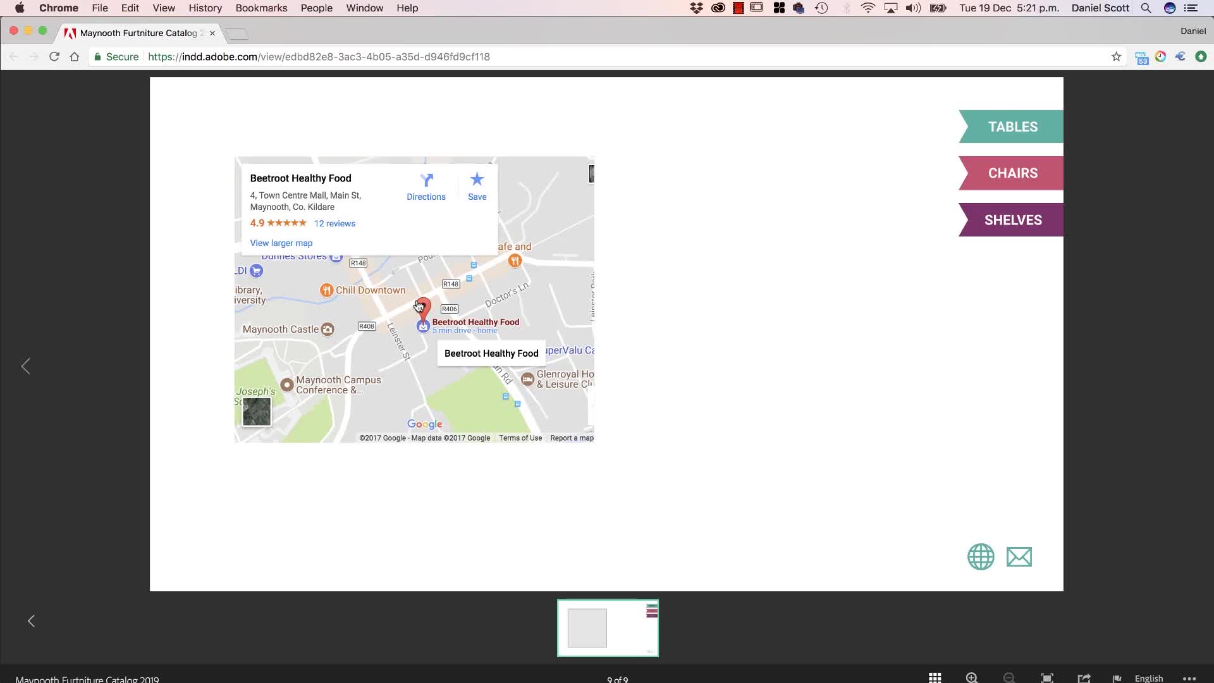Open the share document icon
The width and height of the screenshot is (1214, 683).
pos(1084,677)
